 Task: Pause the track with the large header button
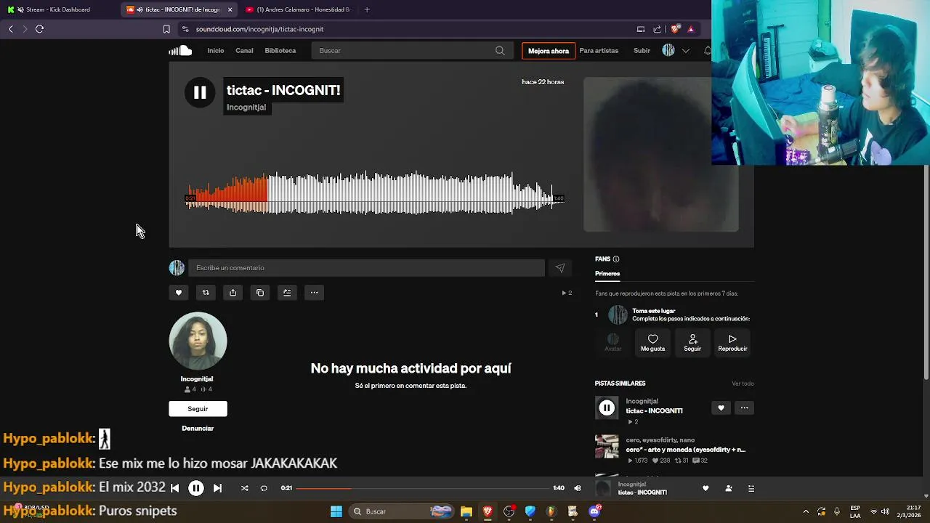(x=200, y=92)
